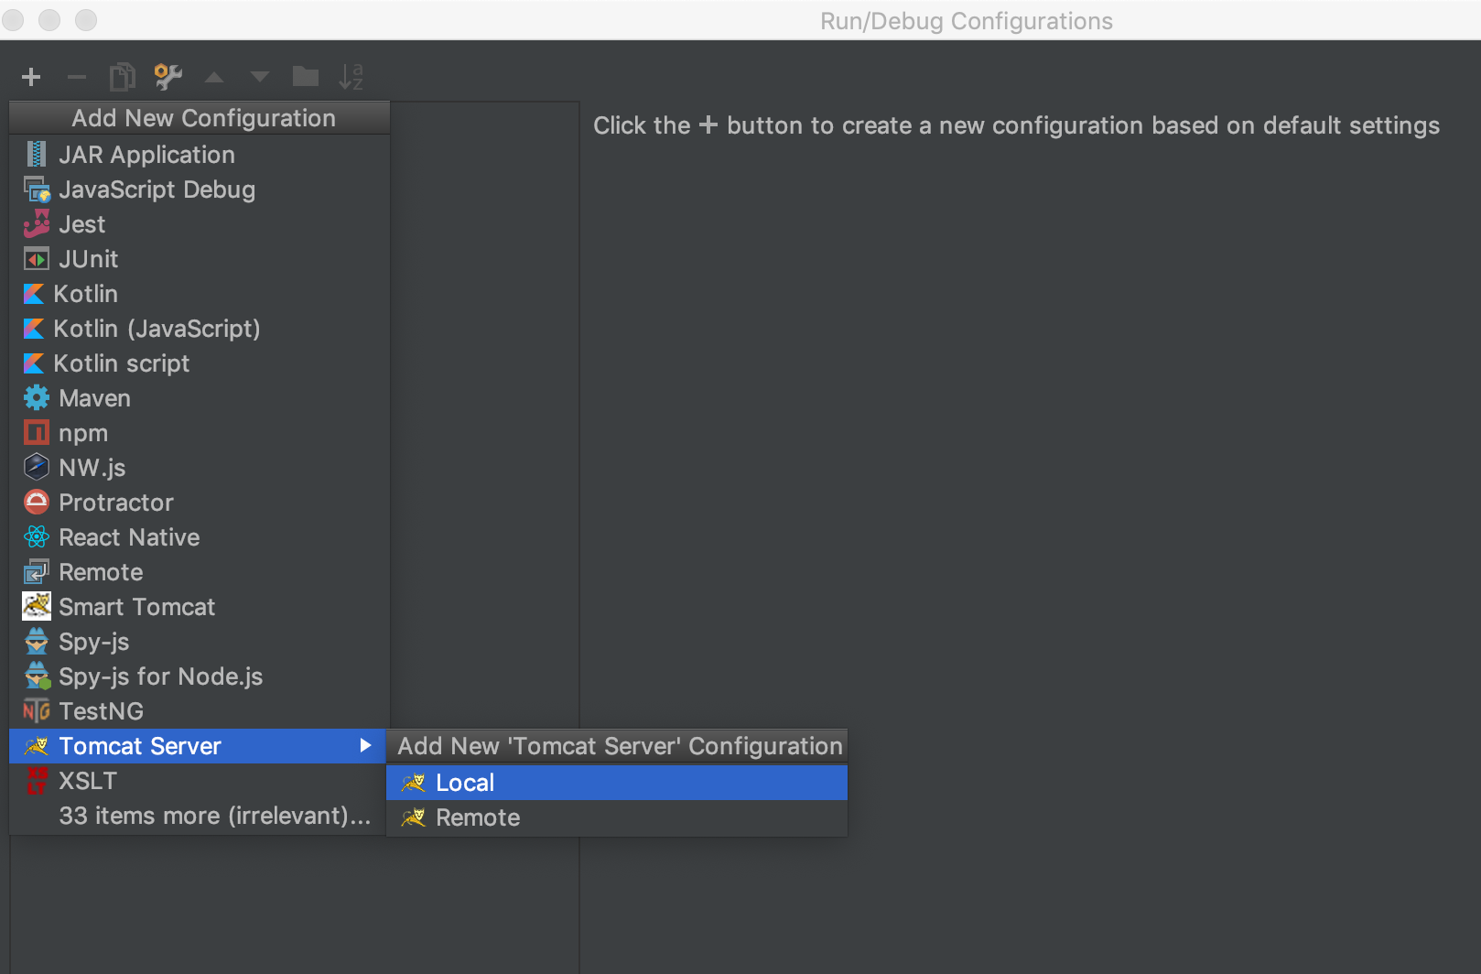Select Remote in Tomcat Server submenu
This screenshot has width=1481, height=974.
477,817
